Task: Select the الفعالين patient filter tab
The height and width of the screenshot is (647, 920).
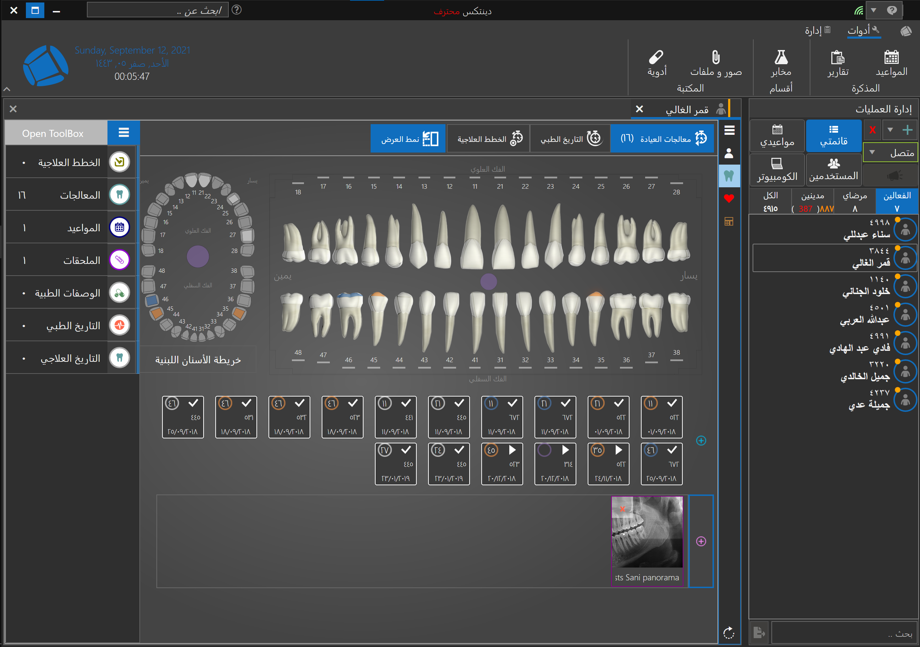Action: (x=897, y=201)
